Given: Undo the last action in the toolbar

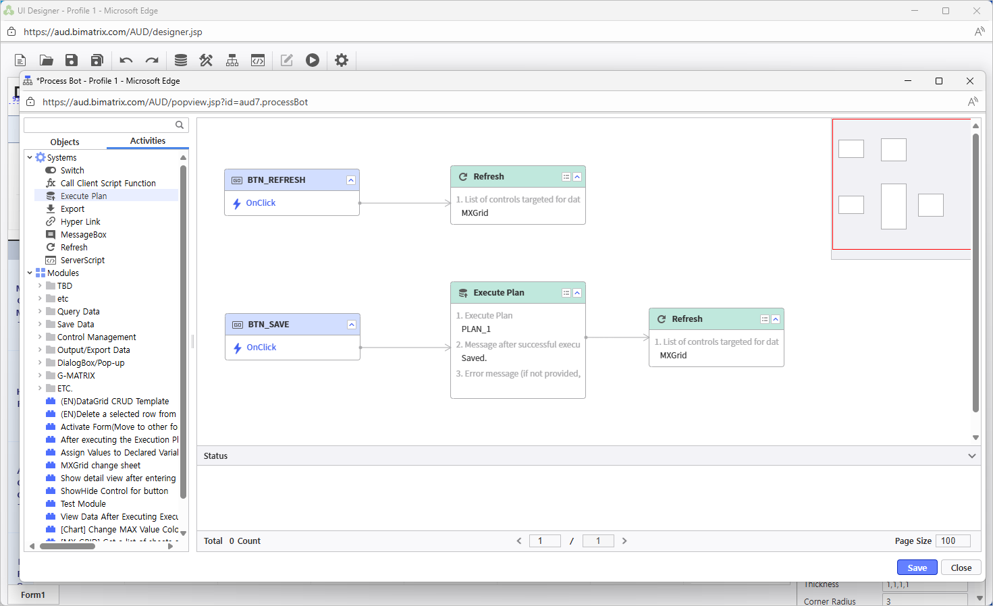Looking at the screenshot, I should click(x=126, y=60).
